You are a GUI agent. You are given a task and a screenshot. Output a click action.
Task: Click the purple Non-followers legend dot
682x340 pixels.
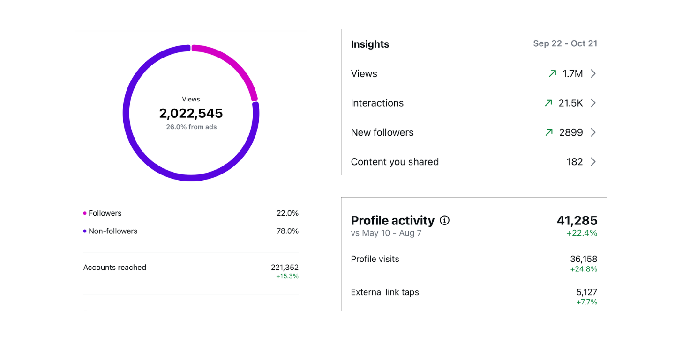[x=85, y=231]
